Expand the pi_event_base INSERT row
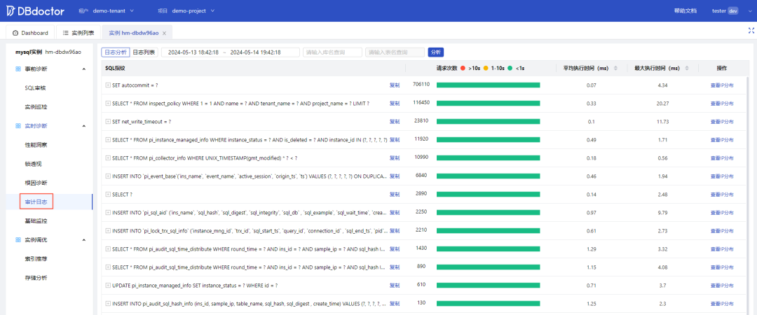 tap(108, 176)
